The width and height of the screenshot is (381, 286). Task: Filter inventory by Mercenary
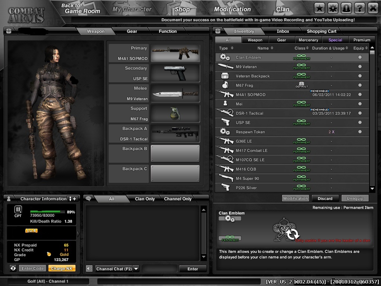tap(308, 40)
